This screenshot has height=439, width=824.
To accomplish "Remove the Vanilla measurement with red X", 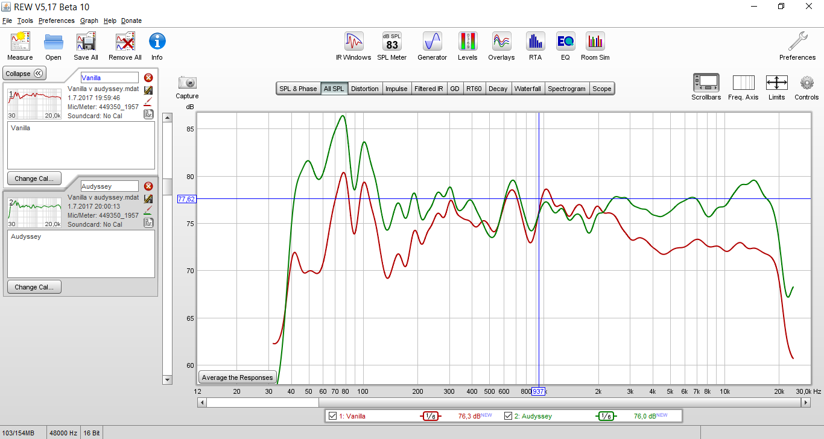I will tap(148, 78).
